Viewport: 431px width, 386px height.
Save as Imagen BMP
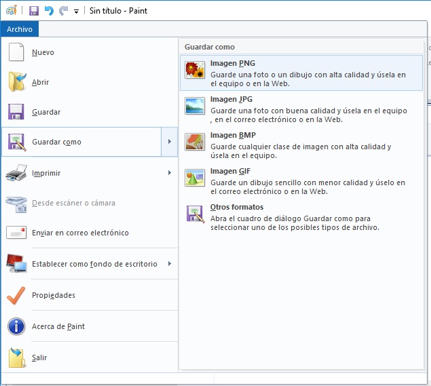301,144
